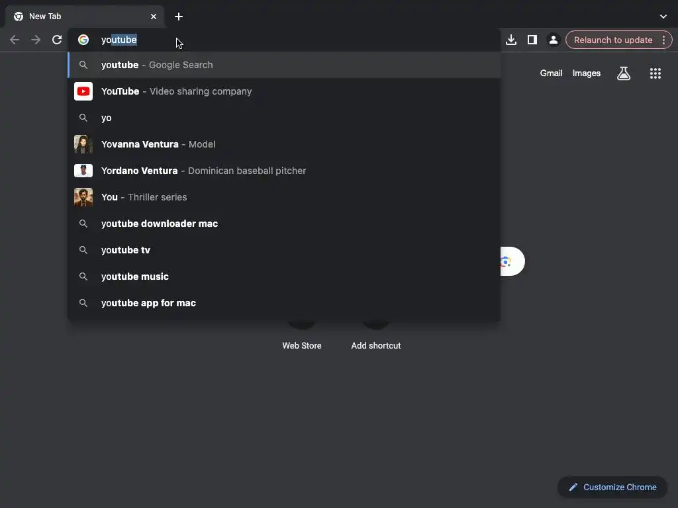The image size is (678, 508).
Task: Open the Web Store shortcut
Action: pyautogui.click(x=302, y=335)
